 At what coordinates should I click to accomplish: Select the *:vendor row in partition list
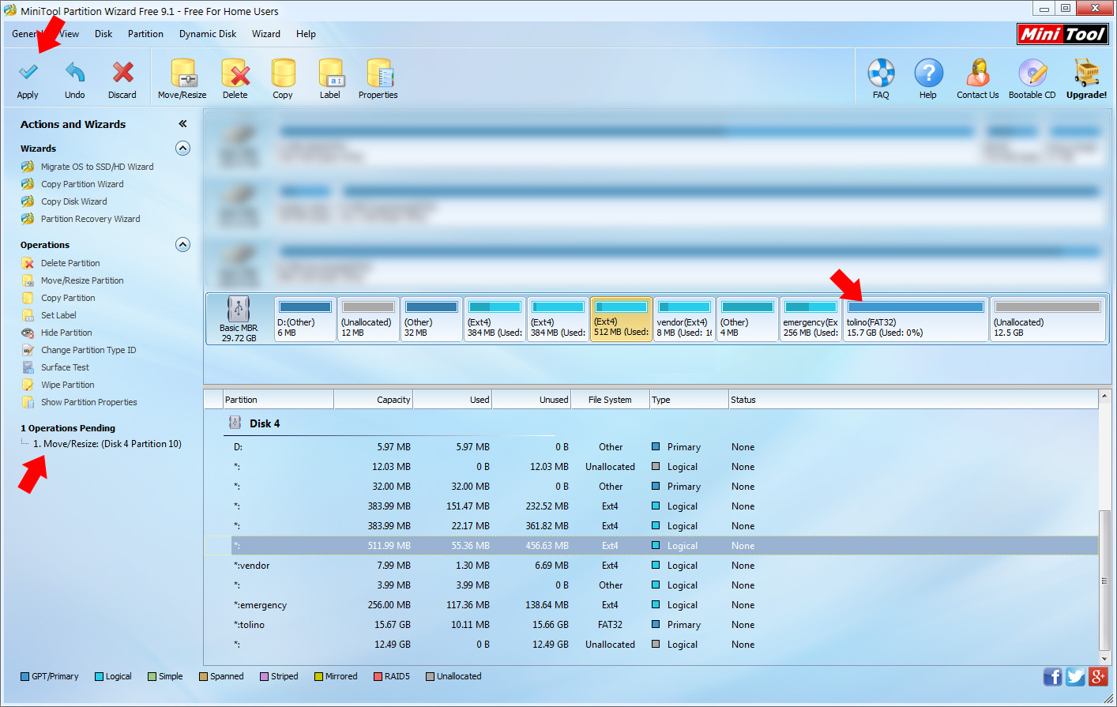[x=651, y=566]
